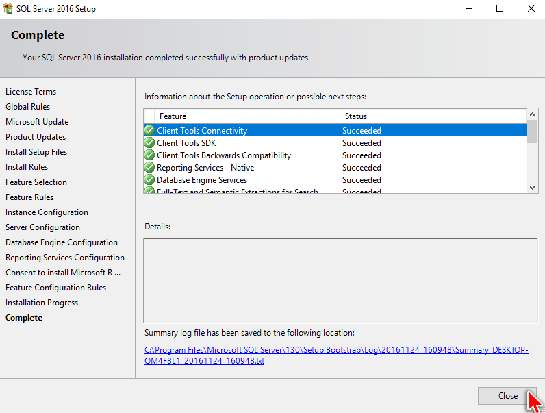Minimize the SQL Server 2016 Setup window

tap(469, 8)
